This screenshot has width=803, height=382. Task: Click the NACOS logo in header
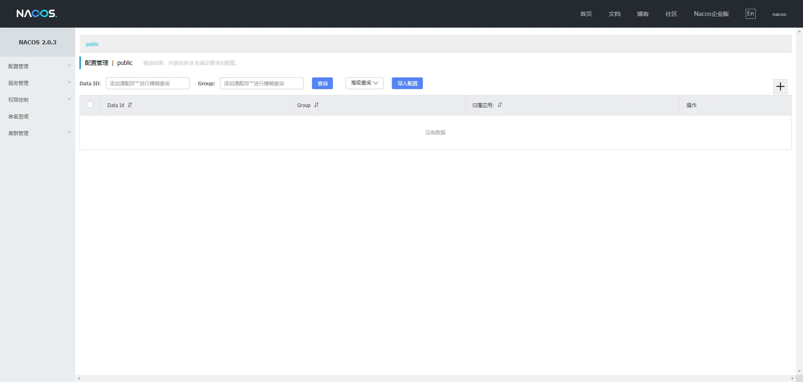point(36,14)
